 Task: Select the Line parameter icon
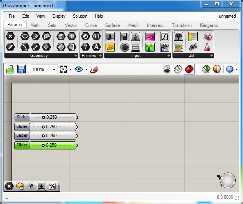click(x=36, y=47)
